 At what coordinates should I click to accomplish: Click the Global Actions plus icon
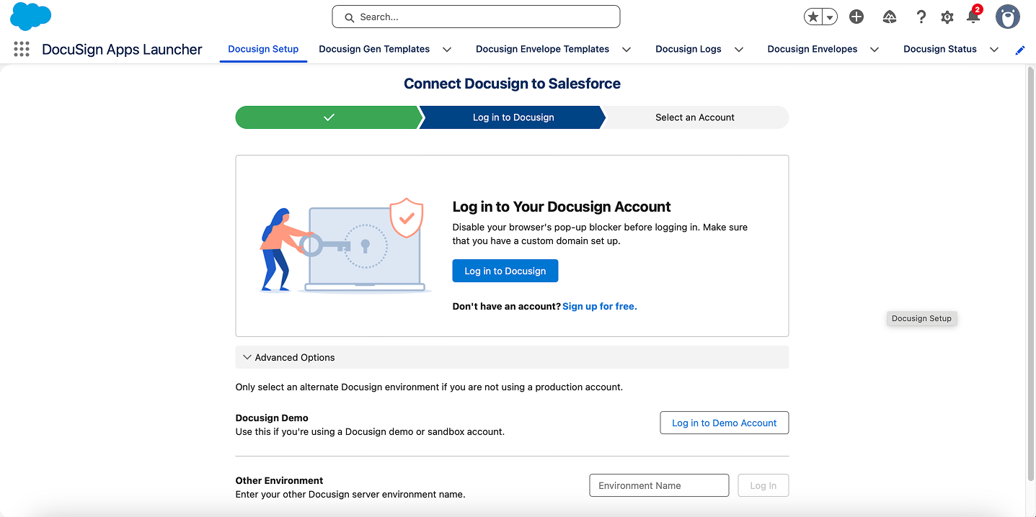tap(856, 17)
